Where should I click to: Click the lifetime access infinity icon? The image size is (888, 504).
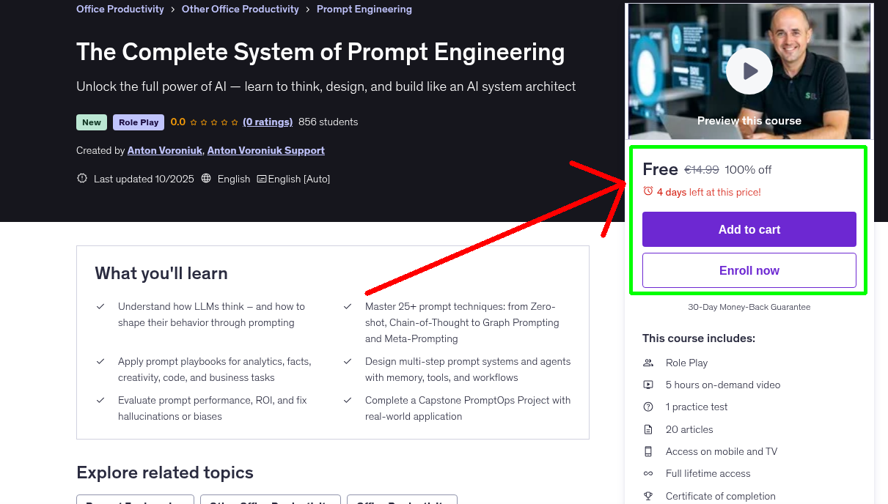pyautogui.click(x=648, y=473)
